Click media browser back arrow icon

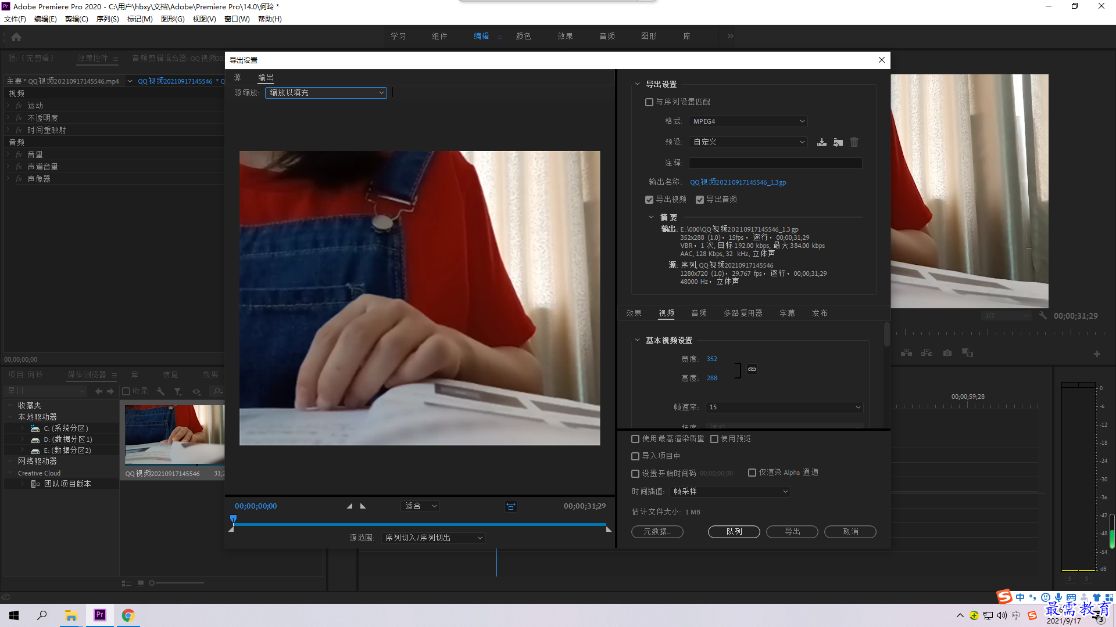(99, 391)
